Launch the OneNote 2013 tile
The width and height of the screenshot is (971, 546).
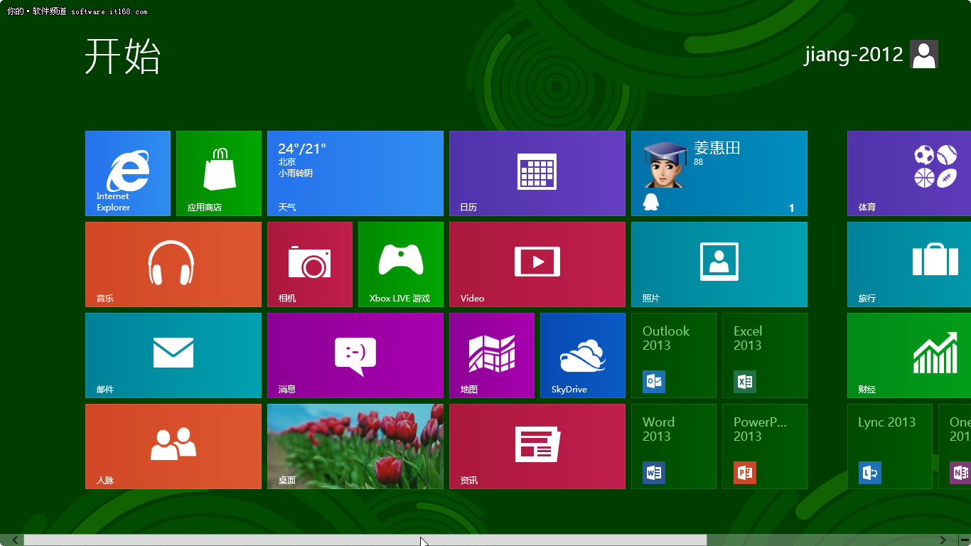[x=955, y=446]
